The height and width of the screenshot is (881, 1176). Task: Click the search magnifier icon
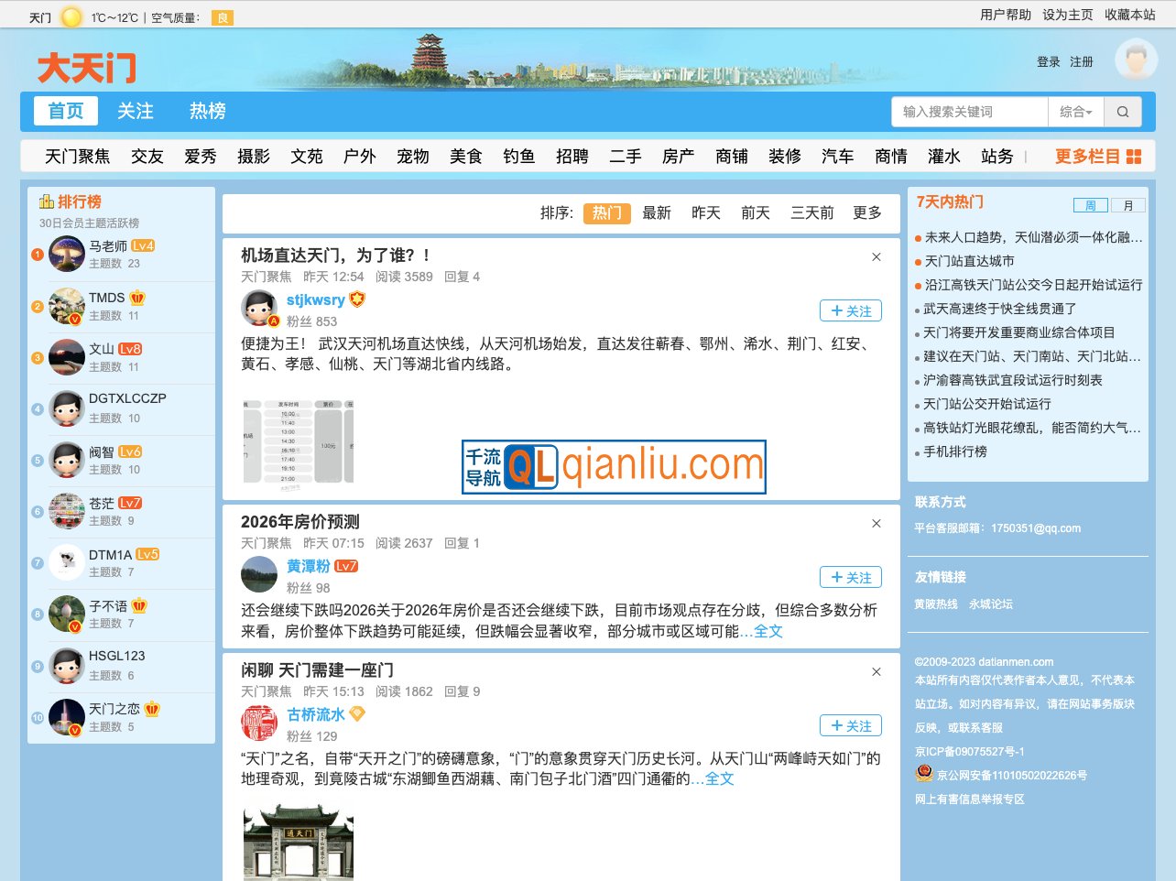point(1122,111)
